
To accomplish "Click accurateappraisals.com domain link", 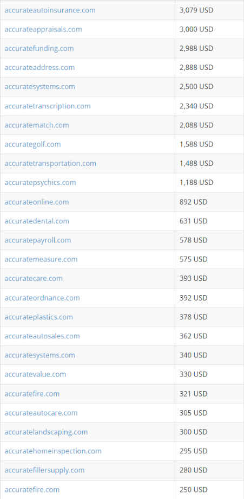I will point(43,29).
